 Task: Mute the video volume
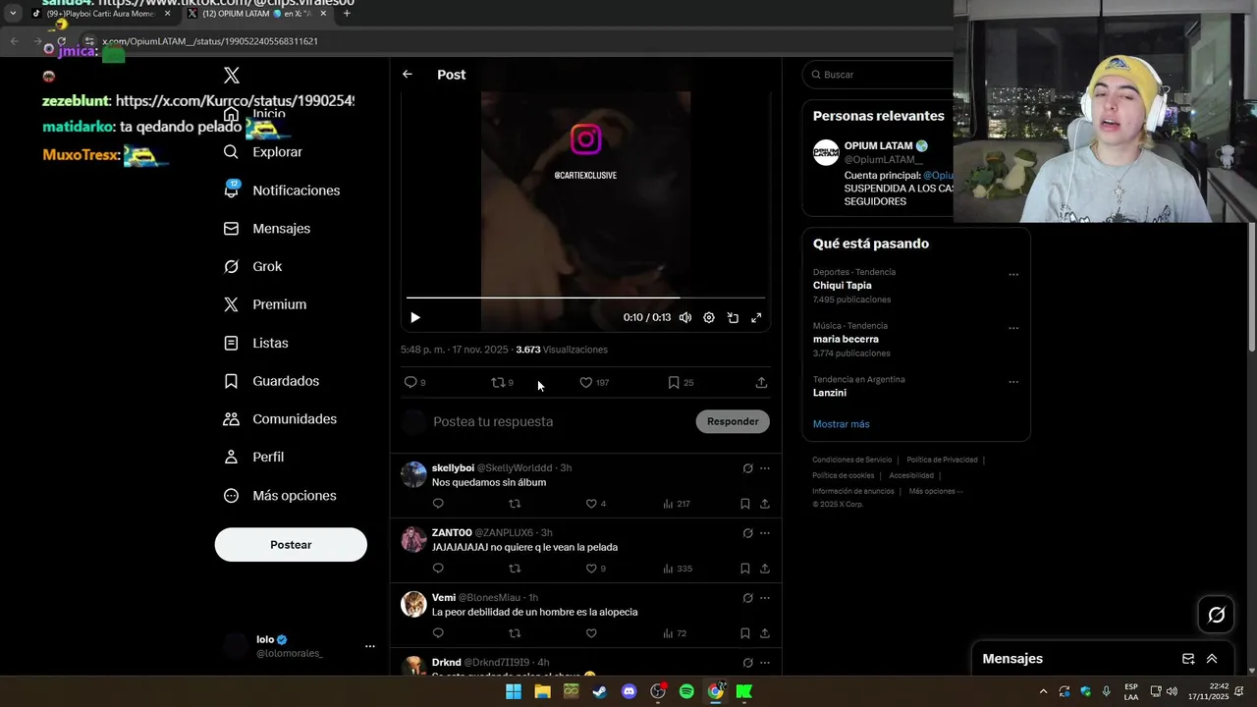685,317
